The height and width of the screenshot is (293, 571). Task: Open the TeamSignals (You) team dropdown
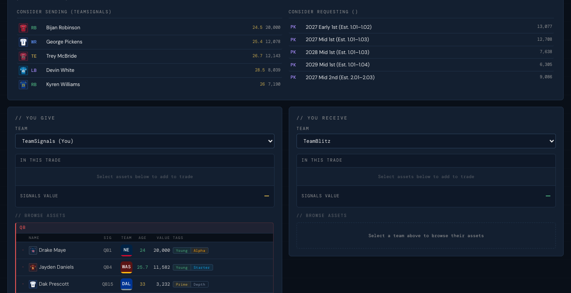click(x=145, y=141)
